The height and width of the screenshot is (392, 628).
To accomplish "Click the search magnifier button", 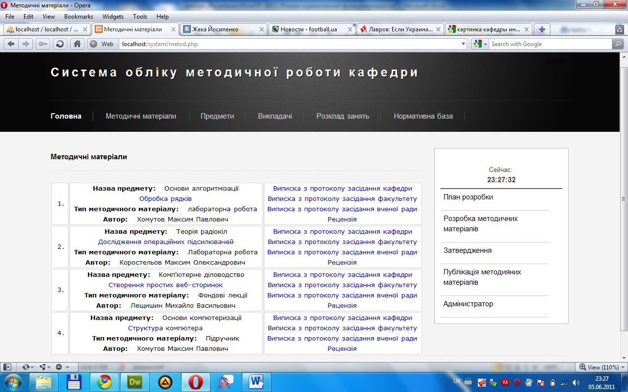I will 618,44.
